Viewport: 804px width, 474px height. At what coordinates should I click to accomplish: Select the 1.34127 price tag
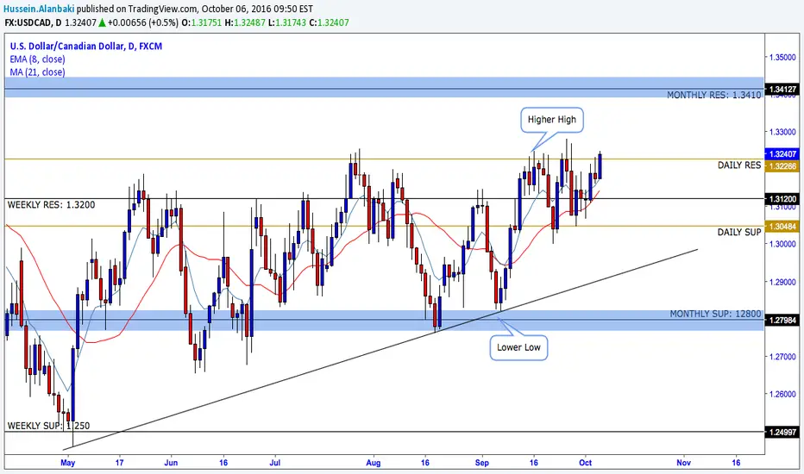pyautogui.click(x=782, y=90)
